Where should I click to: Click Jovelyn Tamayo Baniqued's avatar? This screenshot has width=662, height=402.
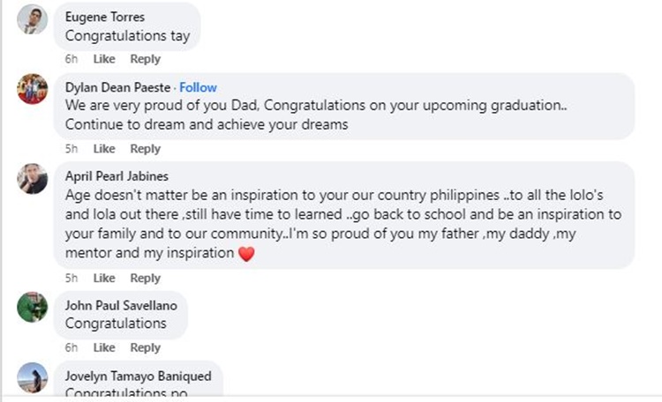tap(33, 377)
